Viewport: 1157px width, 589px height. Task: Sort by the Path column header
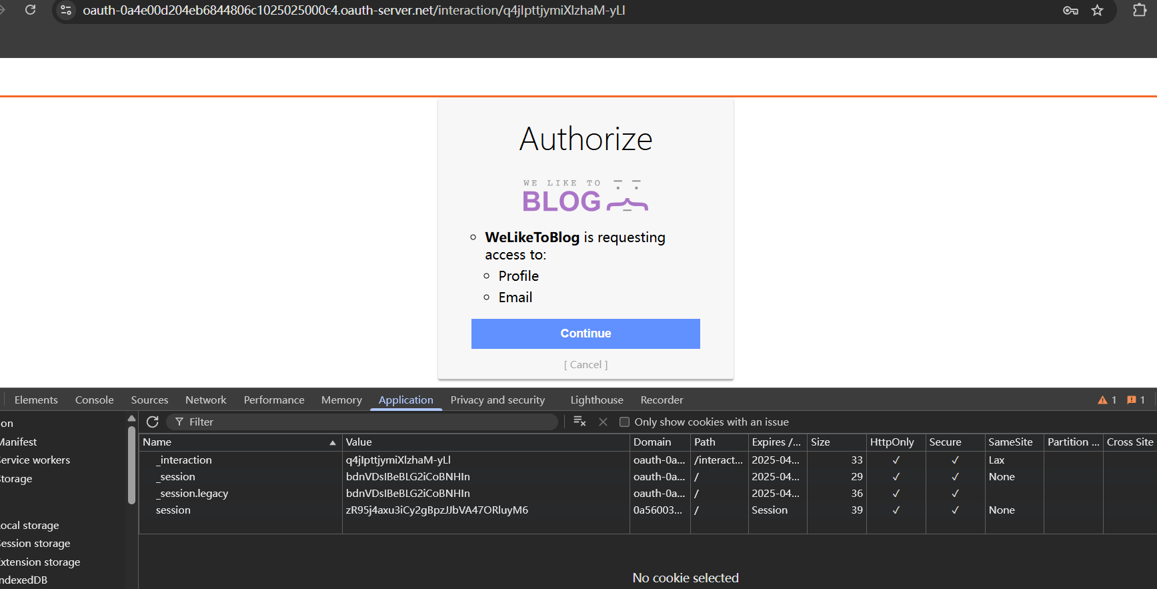point(720,442)
